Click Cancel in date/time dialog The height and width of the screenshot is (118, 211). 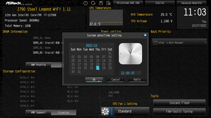pos(116,80)
